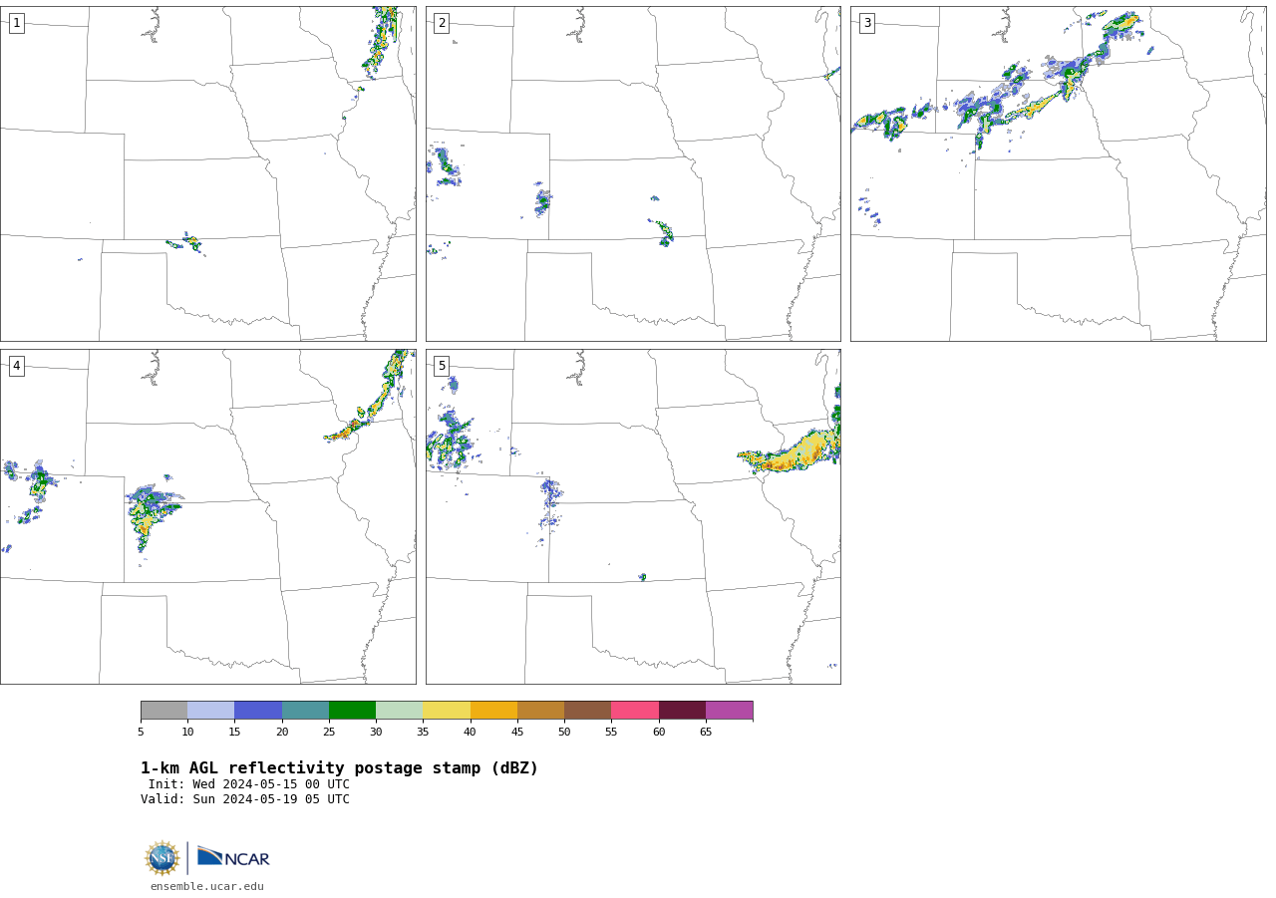Click the legend tick label 50
The width and height of the screenshot is (1276, 898).
click(564, 733)
